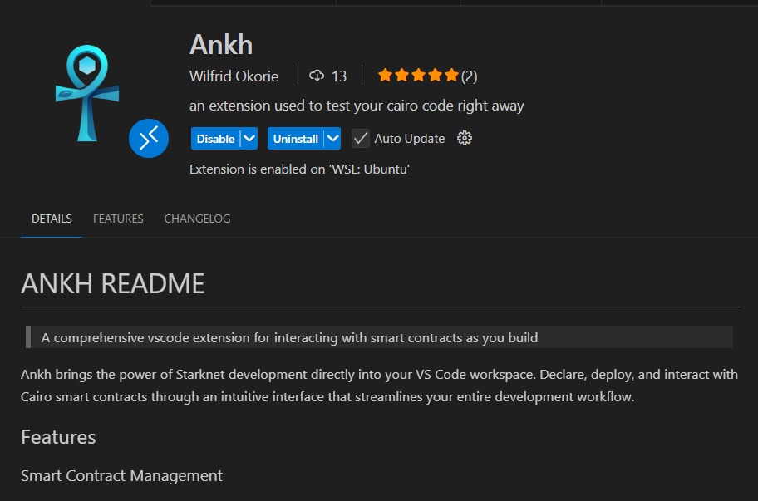Screen dimensions: 758x501
Task: Click the install count cloud icon
Action: (x=317, y=76)
